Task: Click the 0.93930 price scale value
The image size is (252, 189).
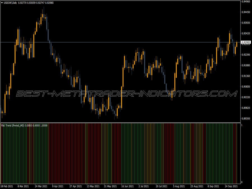Action: (x=246, y=23)
